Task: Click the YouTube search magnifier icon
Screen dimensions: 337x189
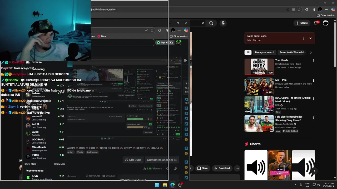Action: coord(211,23)
